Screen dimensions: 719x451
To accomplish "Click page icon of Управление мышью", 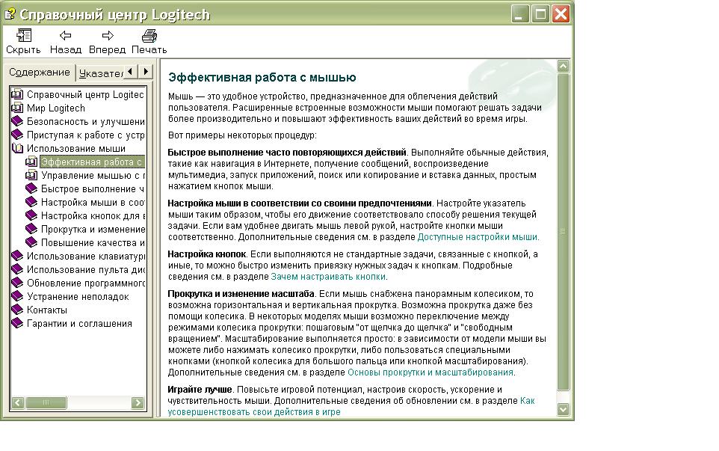I will point(31,175).
